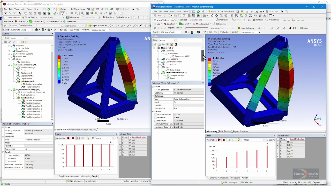
Task: Play the animation in the left window
Action: 69,138
